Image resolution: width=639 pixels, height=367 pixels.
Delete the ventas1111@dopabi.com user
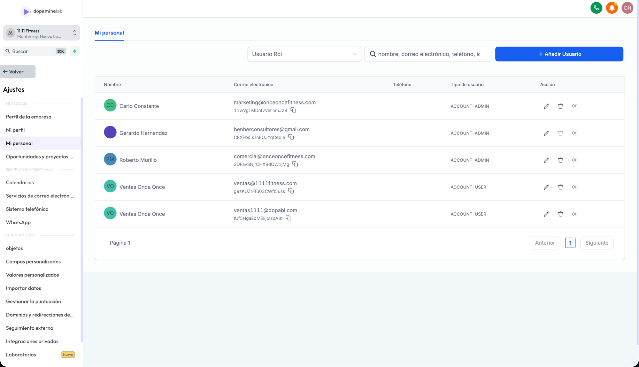click(560, 214)
